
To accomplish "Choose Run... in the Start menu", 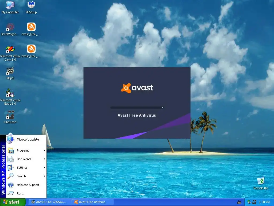I will pyautogui.click(x=26, y=193).
